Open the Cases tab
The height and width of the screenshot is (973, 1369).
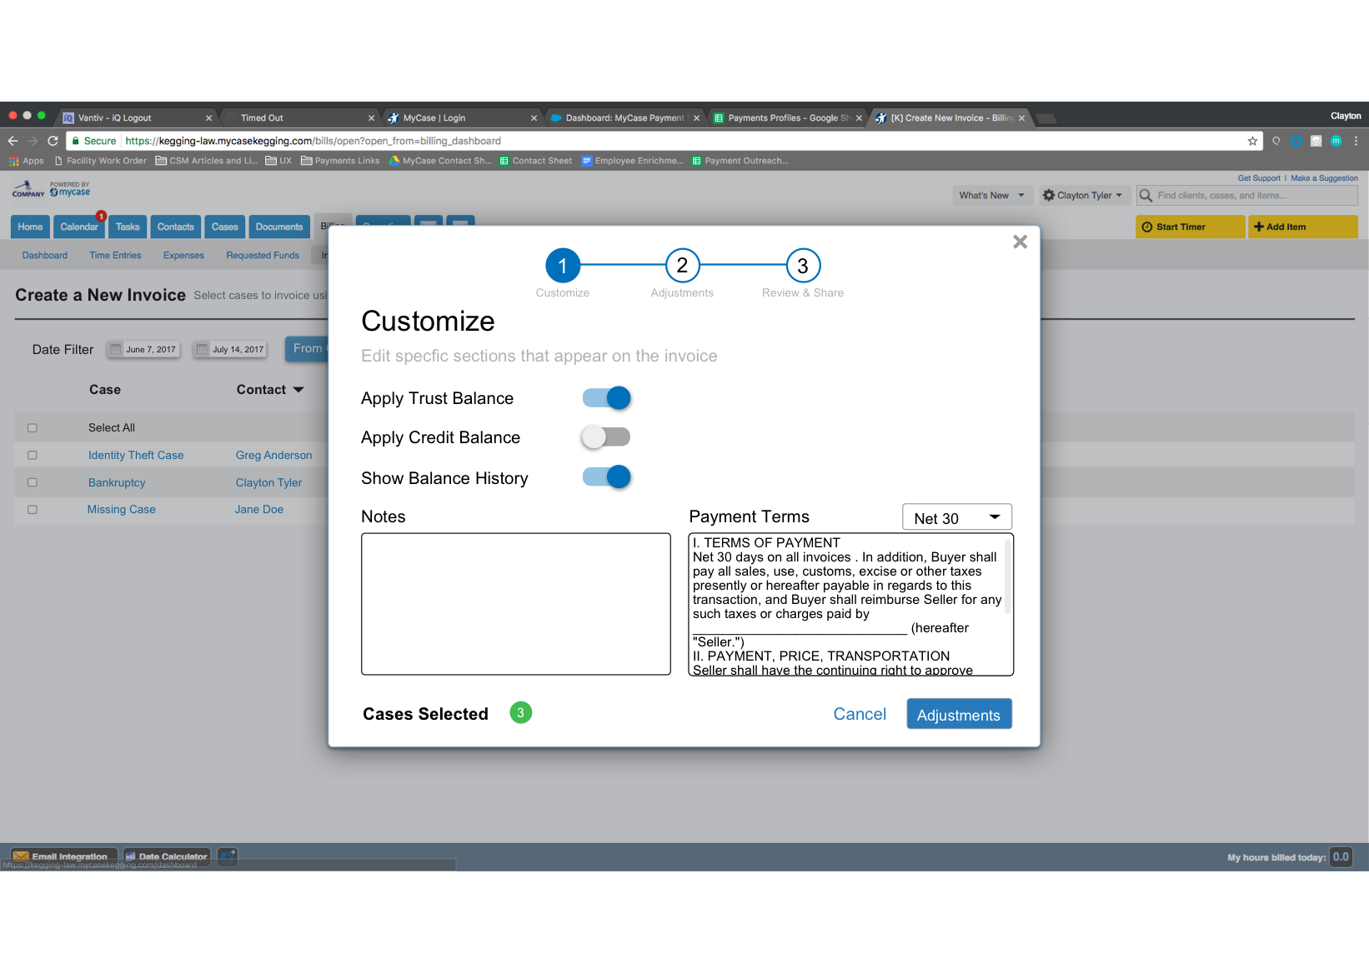click(224, 227)
